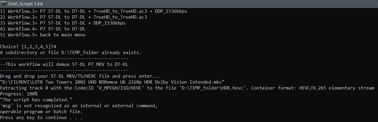The image size is (378, 122).
Task: Click the LOTR Two Towers MKV file path
Action: (x=112, y=82)
